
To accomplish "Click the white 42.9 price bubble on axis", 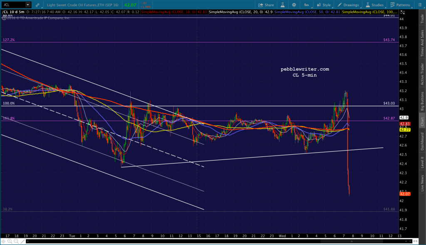I will click(404, 118).
